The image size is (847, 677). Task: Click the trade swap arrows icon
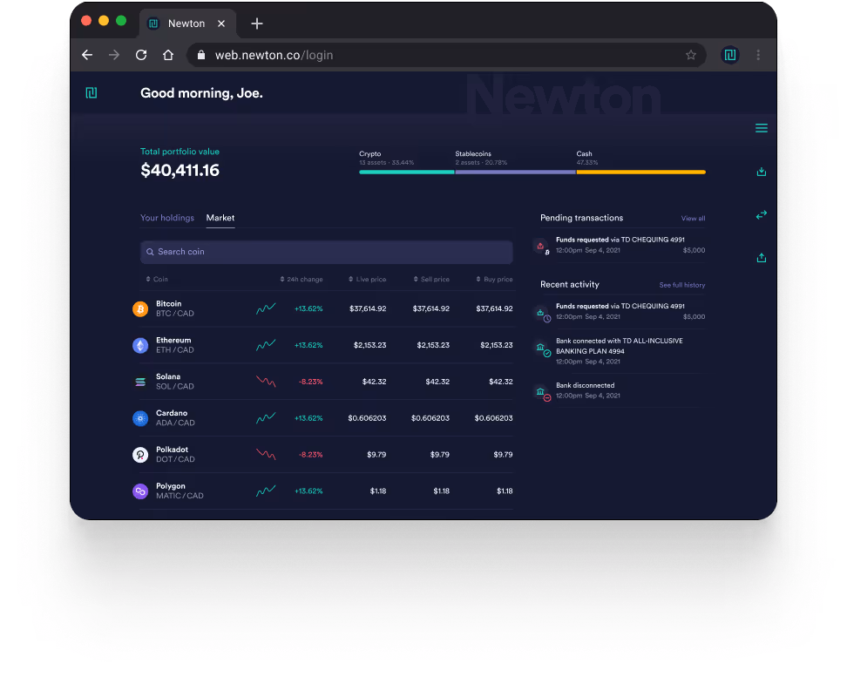(761, 215)
